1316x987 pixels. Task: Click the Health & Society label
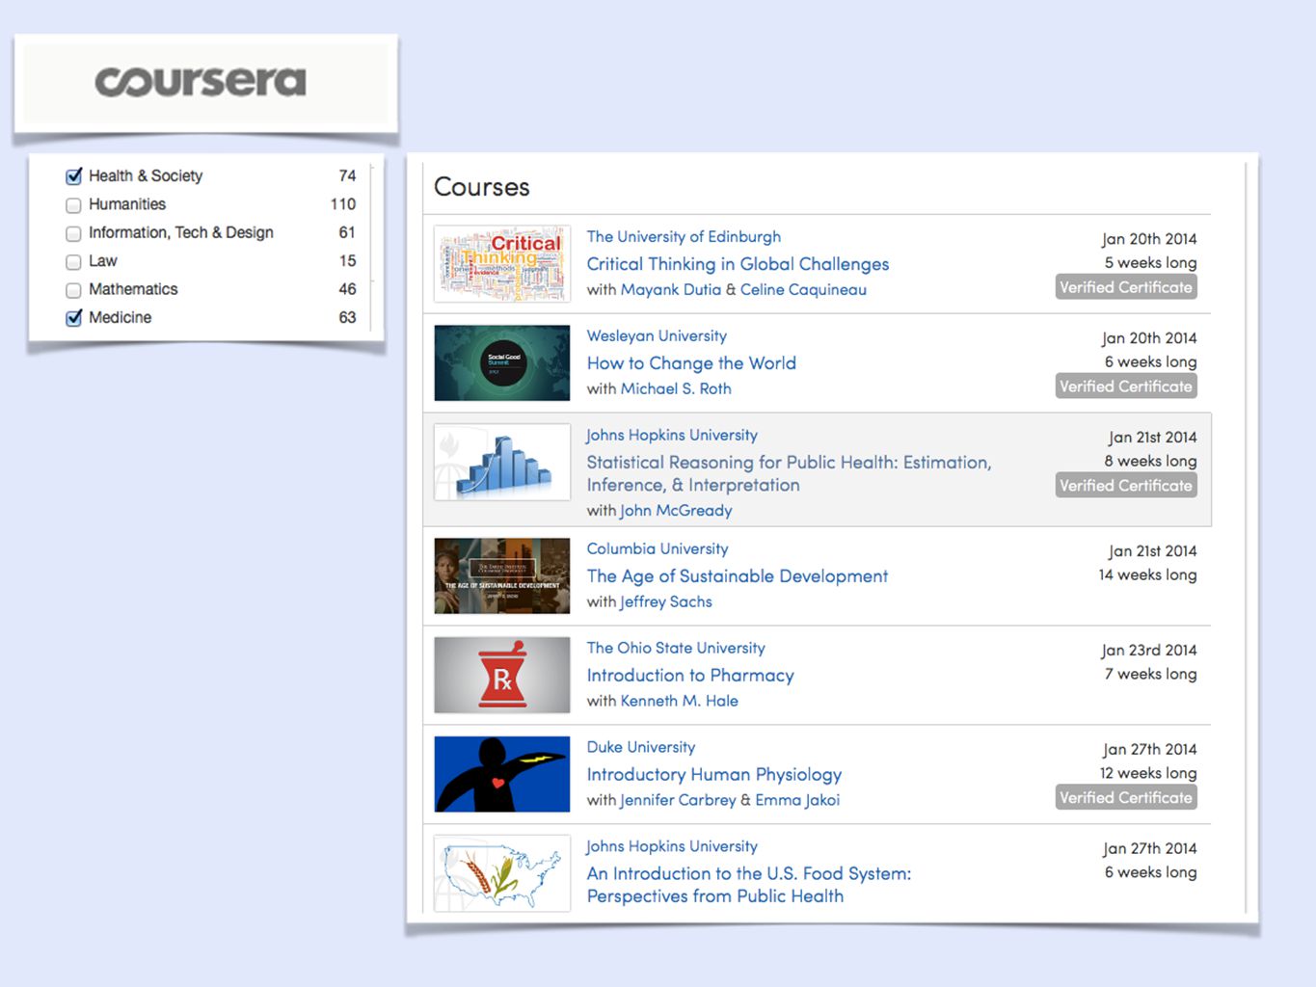[x=146, y=176]
